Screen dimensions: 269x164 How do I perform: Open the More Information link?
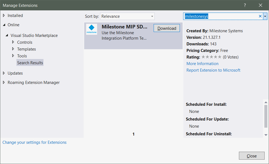(x=203, y=64)
